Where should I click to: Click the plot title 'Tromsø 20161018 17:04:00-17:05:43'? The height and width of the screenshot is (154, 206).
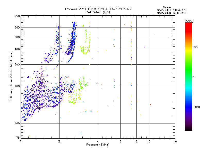(x=98, y=9)
